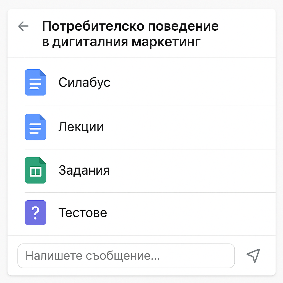
Task: Open the Тестове text label
Action: [83, 213]
